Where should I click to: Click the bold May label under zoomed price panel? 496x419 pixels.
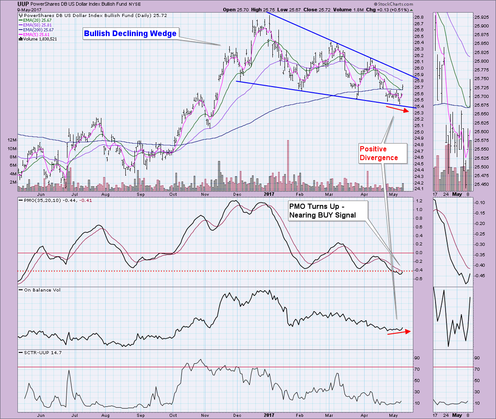pos(457,194)
